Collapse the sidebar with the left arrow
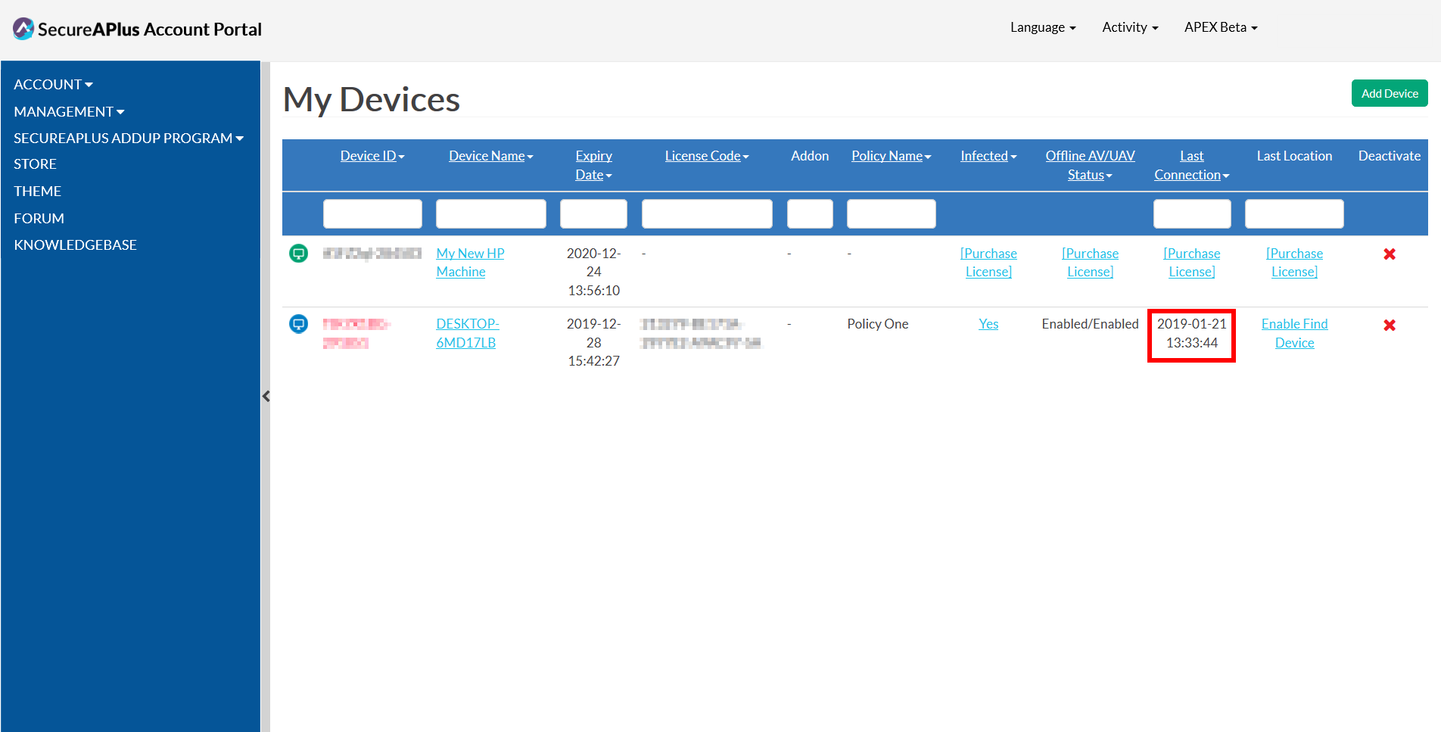This screenshot has width=1441, height=732. point(266,396)
